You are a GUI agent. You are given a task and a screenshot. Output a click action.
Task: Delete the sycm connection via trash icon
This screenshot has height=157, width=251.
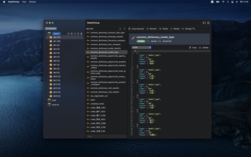(x=81, y=34)
